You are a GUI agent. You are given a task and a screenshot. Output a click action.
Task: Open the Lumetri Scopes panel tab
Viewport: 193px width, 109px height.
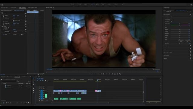(x=13, y=8)
